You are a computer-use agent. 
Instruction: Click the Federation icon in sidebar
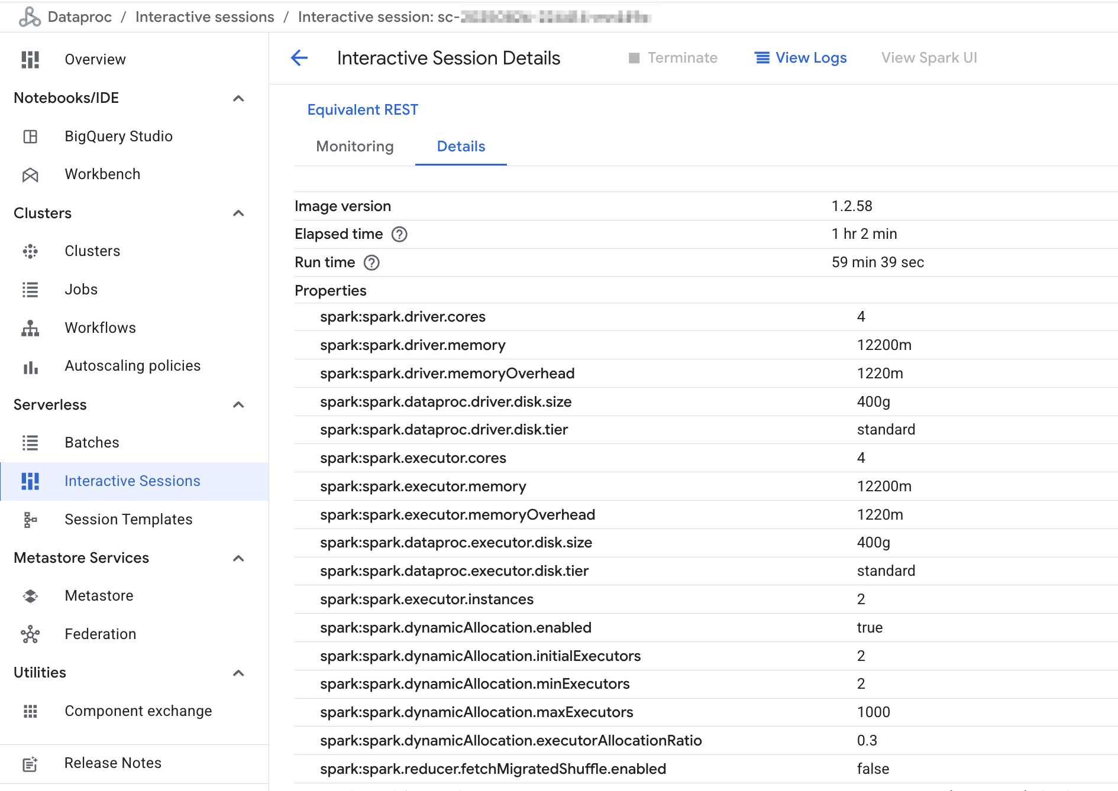tap(30, 634)
